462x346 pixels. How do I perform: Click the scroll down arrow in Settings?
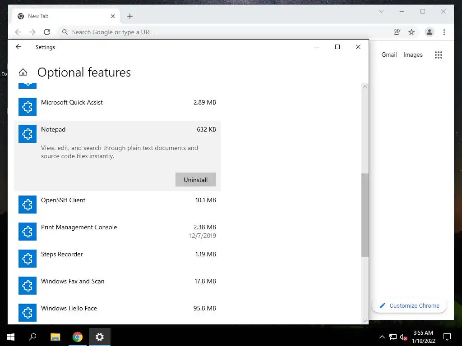click(x=365, y=321)
